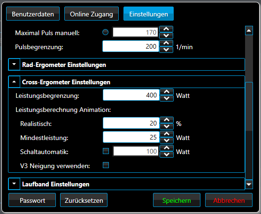Viewport: 261px width, 214px height.
Task: Decrease Pulsbegrenzung value with down arrow
Action: pyautogui.click(x=166, y=50)
